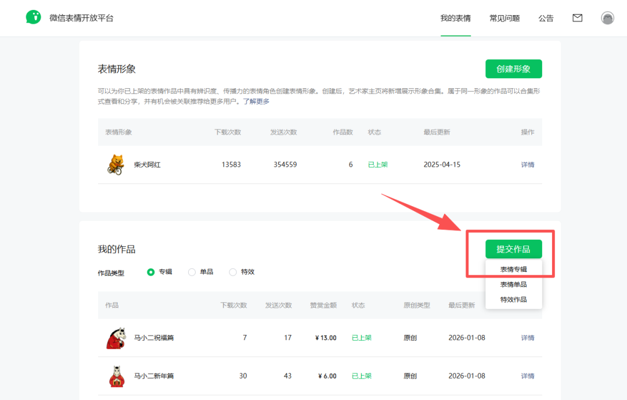
Task: Click 原创 in the 马小二祝福篇 row
Action: [410, 338]
